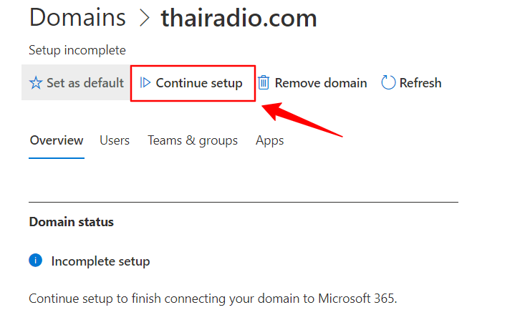Click the play triangle icon for Continue setup
Screen dimensions: 525x325
pyautogui.click(x=145, y=83)
